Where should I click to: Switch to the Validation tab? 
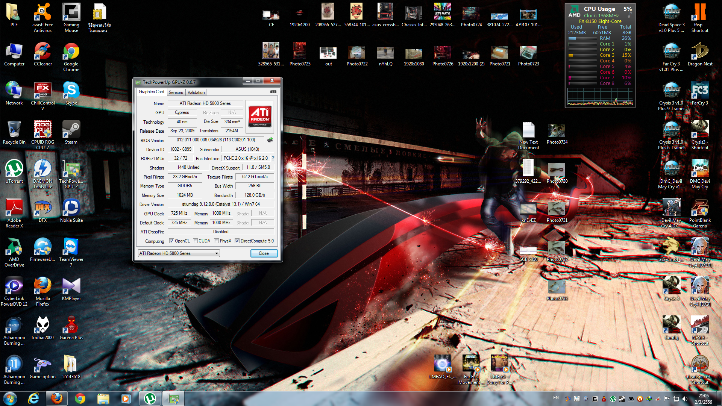click(196, 92)
